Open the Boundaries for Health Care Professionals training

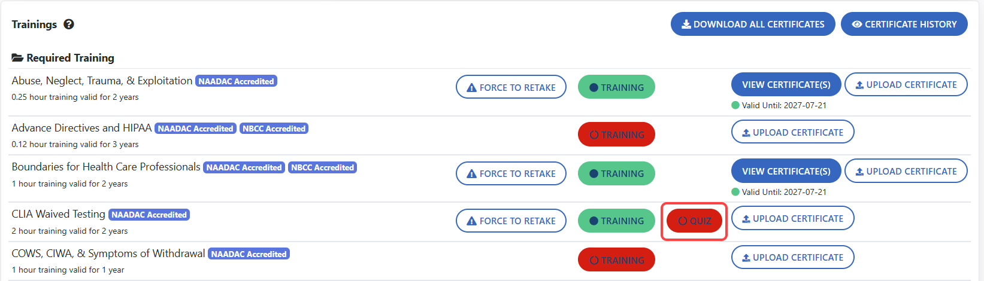tap(616, 173)
